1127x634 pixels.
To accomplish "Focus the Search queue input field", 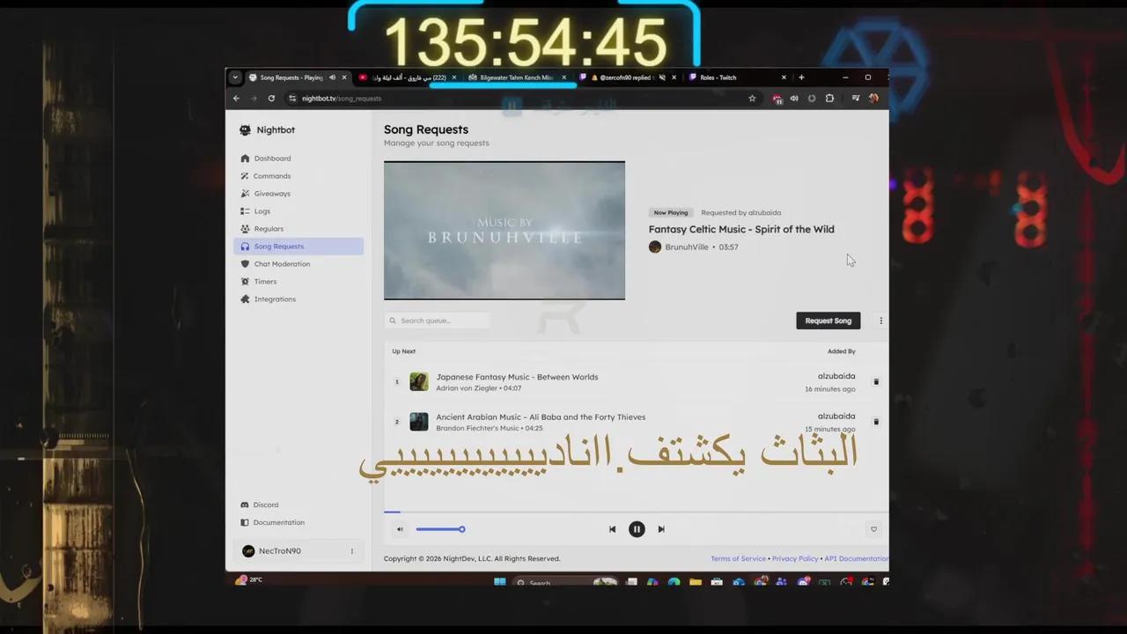I will pyautogui.click(x=437, y=321).
